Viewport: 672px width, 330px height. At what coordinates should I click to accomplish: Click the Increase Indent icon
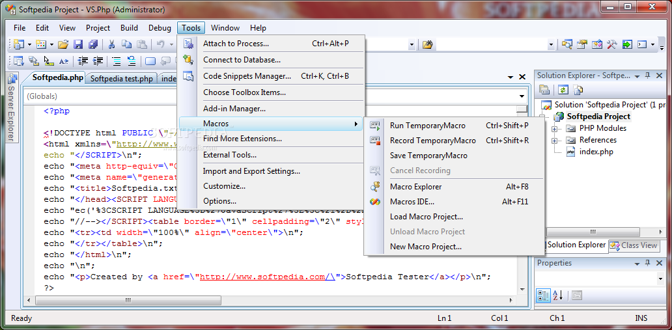point(98,61)
